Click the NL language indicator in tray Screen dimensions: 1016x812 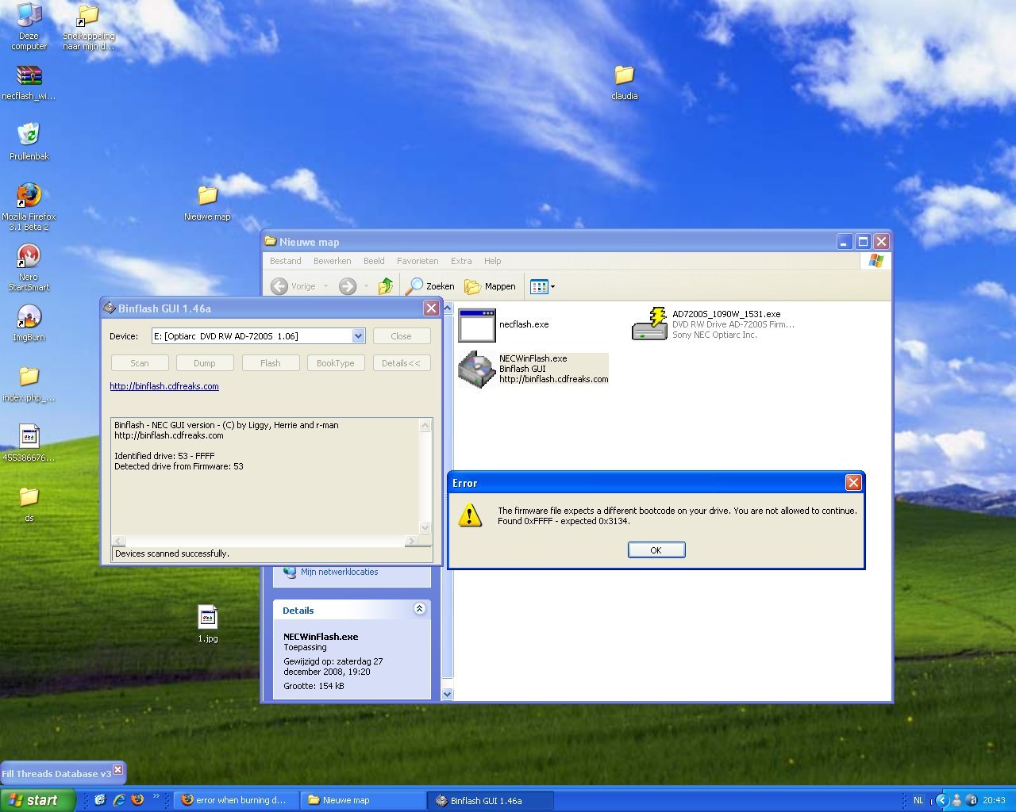tap(918, 800)
